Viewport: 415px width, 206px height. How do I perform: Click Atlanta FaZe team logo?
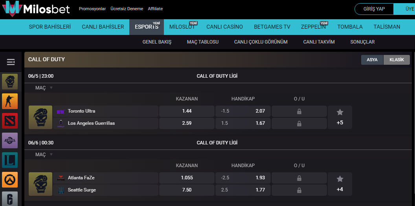(x=61, y=178)
